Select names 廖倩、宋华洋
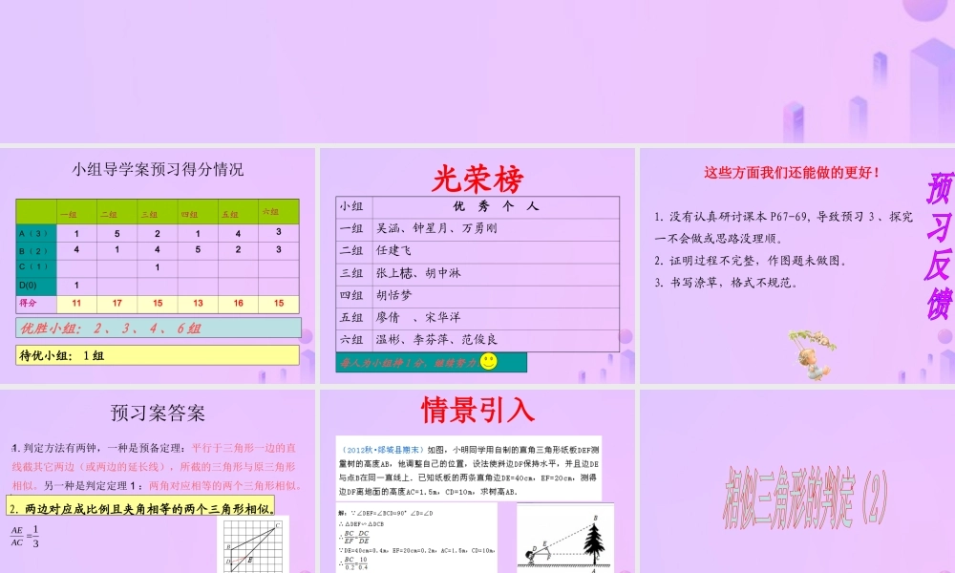The image size is (955, 573). click(418, 317)
